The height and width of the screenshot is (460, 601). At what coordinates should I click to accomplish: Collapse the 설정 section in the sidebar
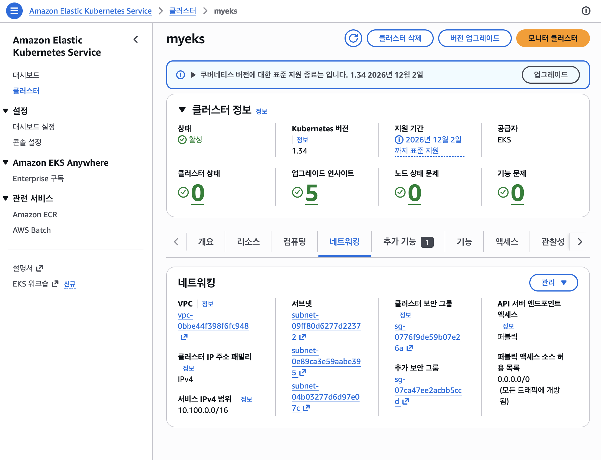point(6,111)
